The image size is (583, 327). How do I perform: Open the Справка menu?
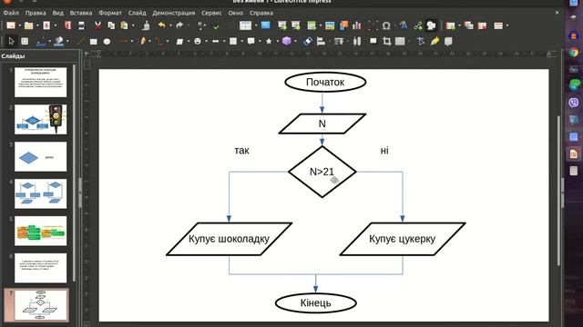tap(261, 13)
